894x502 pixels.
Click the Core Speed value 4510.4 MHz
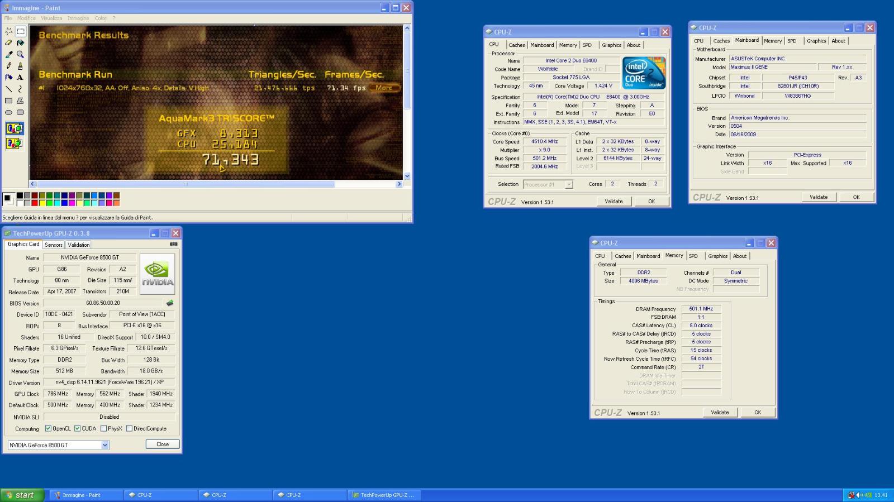(x=545, y=142)
